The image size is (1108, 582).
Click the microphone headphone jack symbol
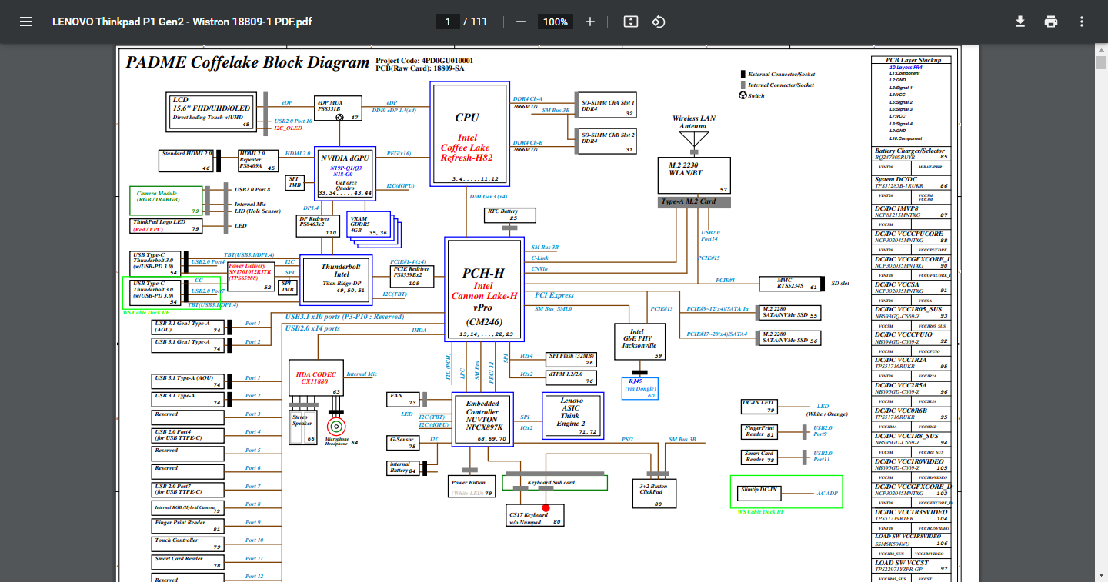(336, 427)
